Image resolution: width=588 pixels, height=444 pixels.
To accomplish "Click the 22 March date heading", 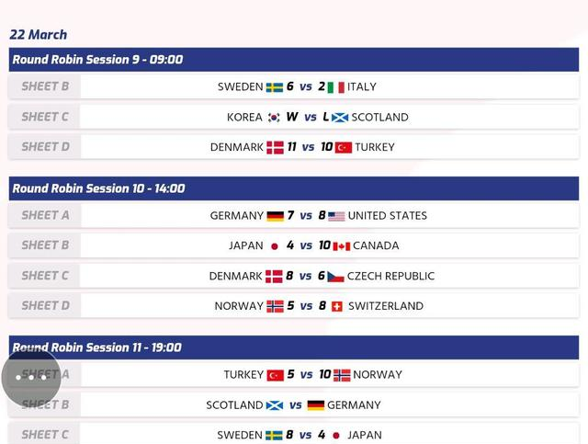I will click(x=39, y=35).
